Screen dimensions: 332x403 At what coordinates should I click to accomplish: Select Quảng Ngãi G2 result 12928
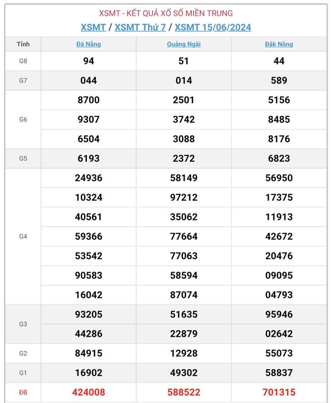(x=184, y=353)
